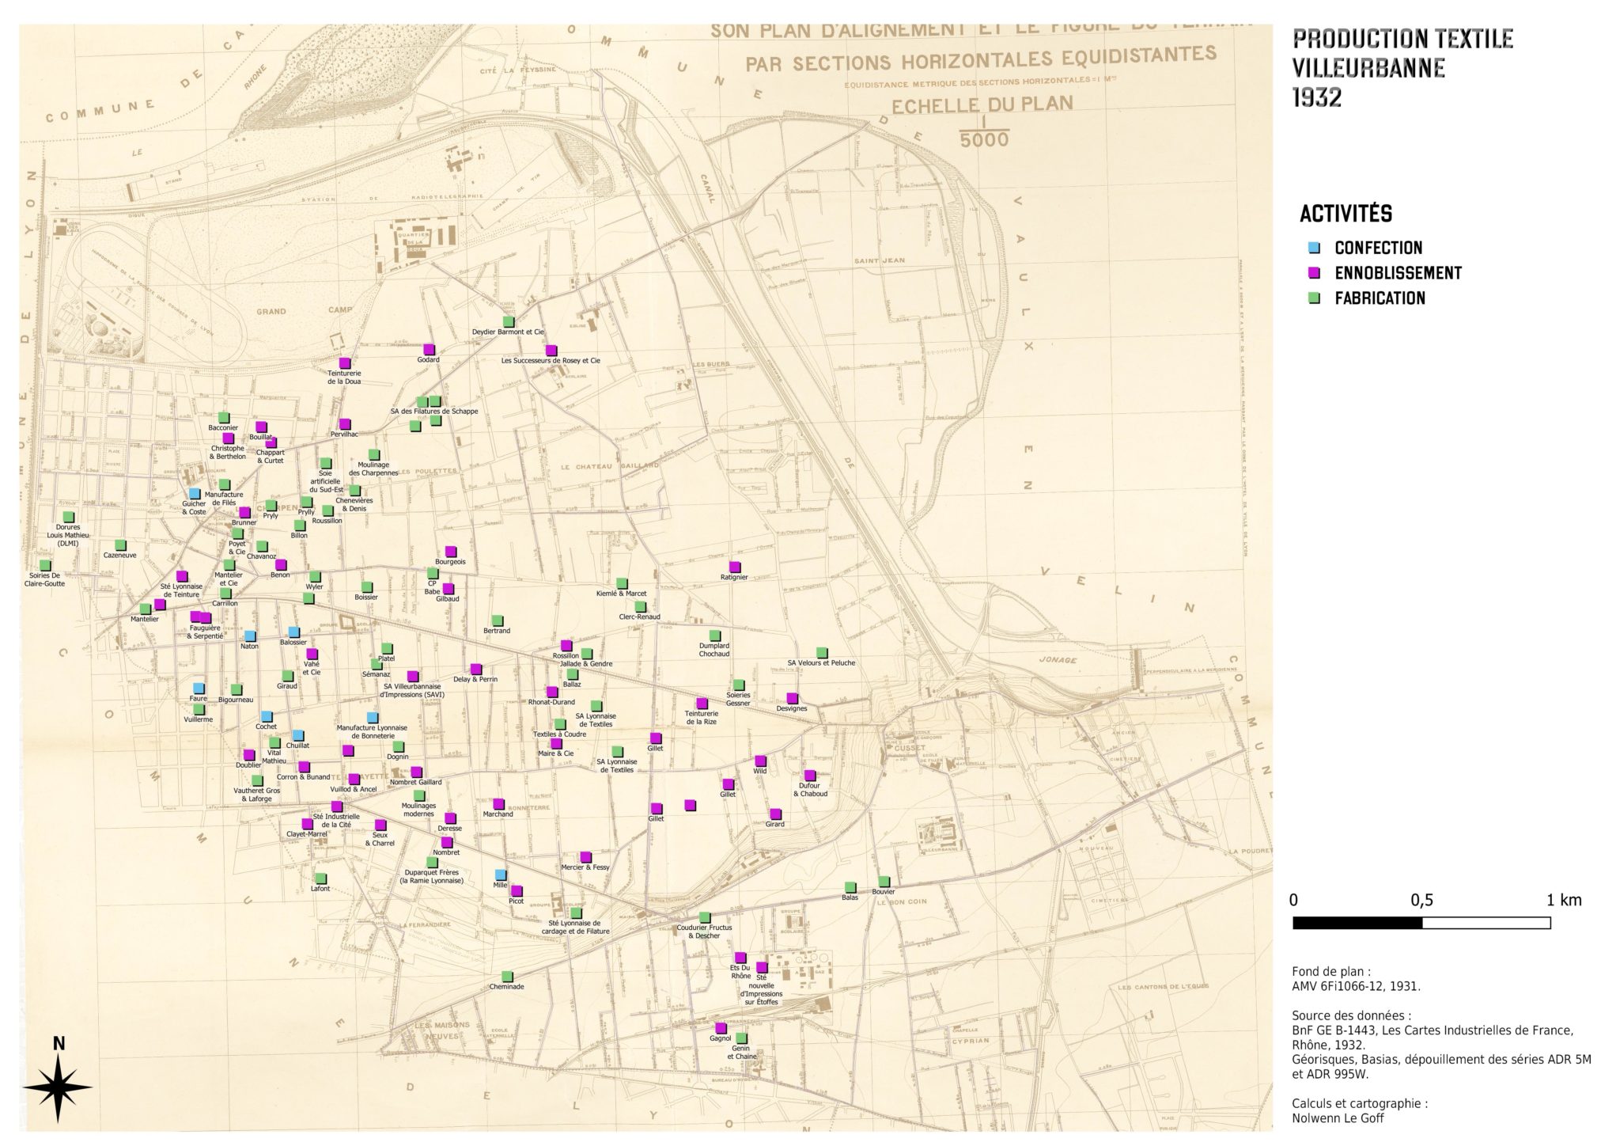Click the Lafont green marker
1620x1146 pixels.
(x=320, y=878)
